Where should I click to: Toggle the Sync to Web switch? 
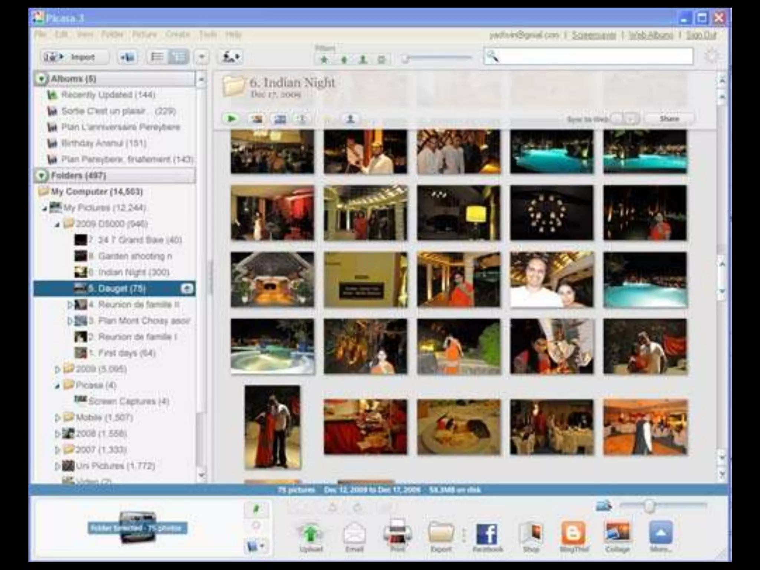point(625,119)
